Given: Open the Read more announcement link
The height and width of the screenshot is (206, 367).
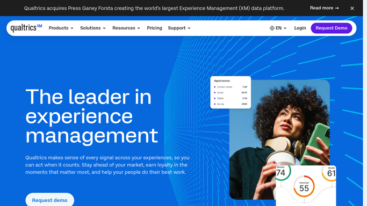Looking at the screenshot, I should tap(325, 8).
